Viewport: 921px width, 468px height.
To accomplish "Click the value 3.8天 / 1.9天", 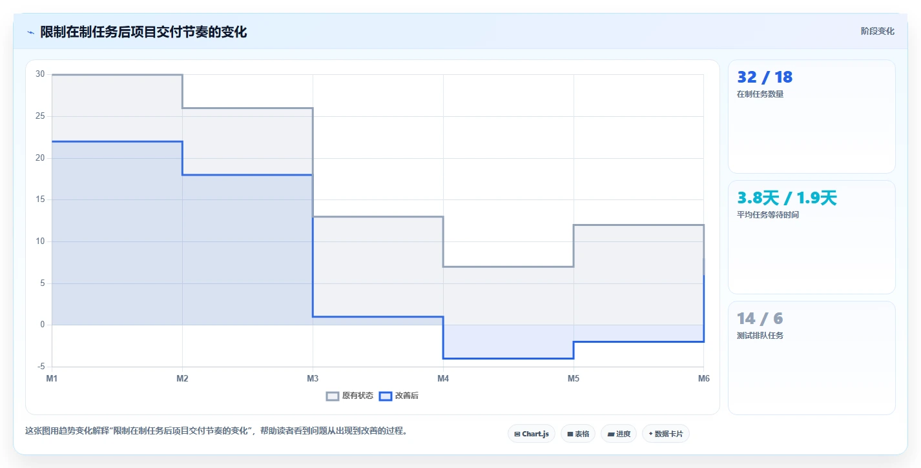I will point(787,198).
